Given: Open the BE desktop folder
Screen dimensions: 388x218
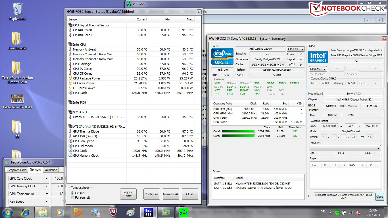Looking at the screenshot, I should pyautogui.click(x=18, y=129).
